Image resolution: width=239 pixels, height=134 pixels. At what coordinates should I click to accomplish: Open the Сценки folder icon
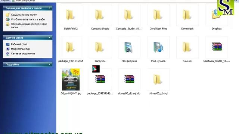[x=187, y=47]
